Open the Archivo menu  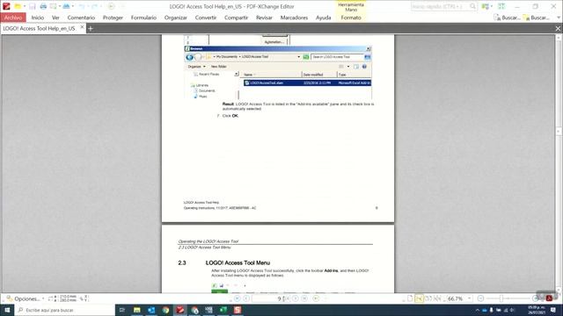[x=13, y=18]
